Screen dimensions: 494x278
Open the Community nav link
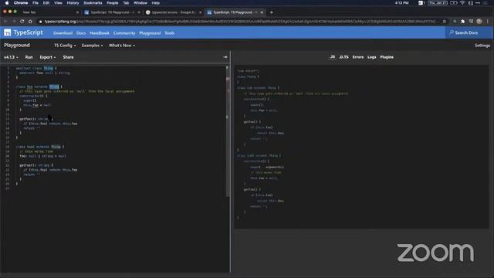[124, 32]
